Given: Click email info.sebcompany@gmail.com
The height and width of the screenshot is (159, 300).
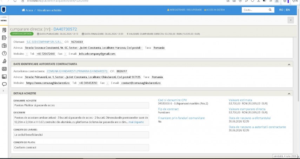Looking at the screenshot, I should tap(97, 54).
